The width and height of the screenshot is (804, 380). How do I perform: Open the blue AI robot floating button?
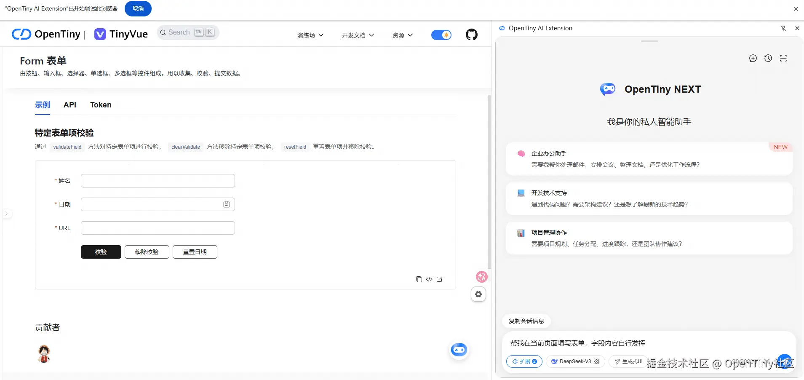point(459,350)
